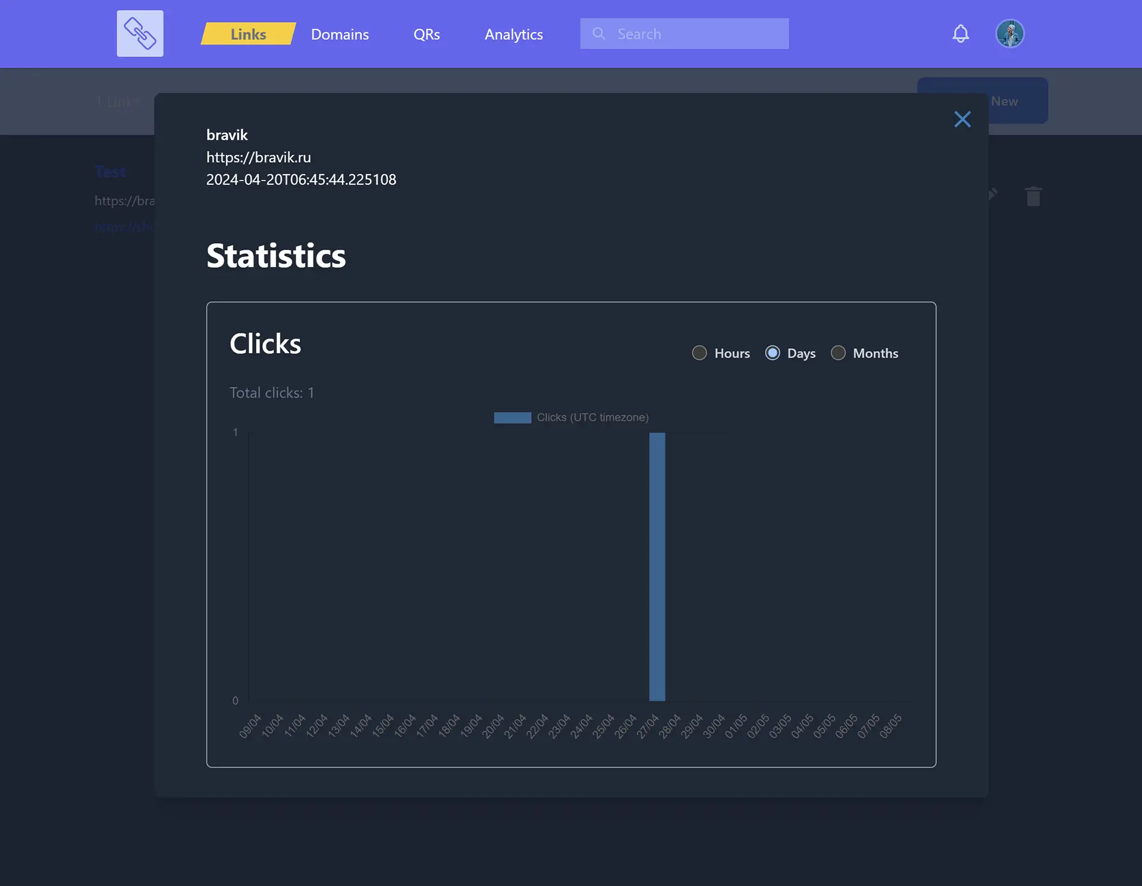Click the QRs navigation icon tab
1142x886 pixels.
(426, 33)
